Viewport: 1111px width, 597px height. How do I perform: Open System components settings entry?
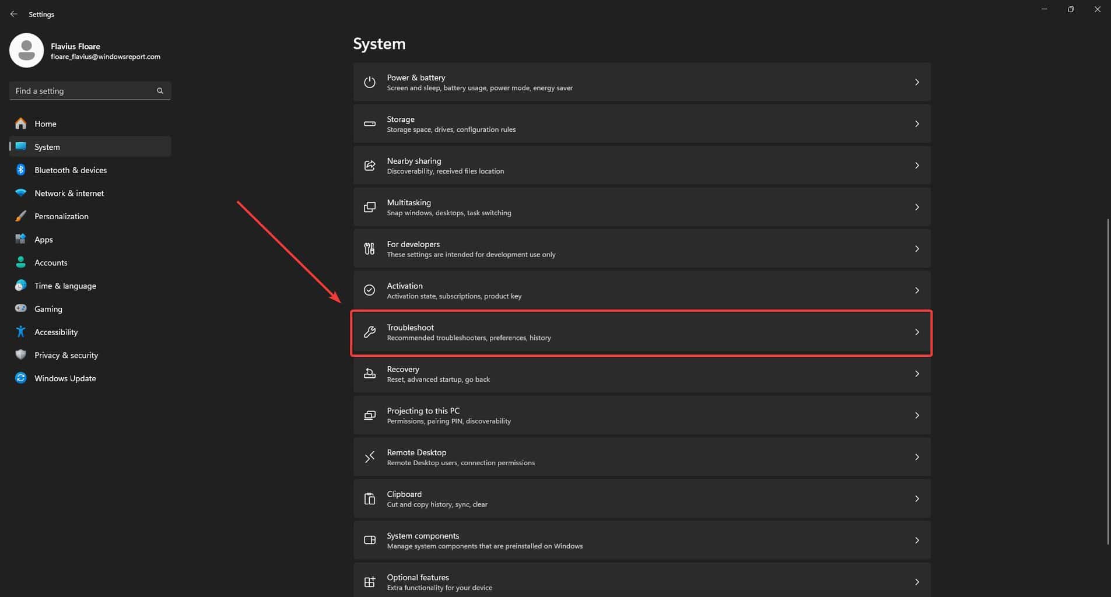tap(642, 540)
